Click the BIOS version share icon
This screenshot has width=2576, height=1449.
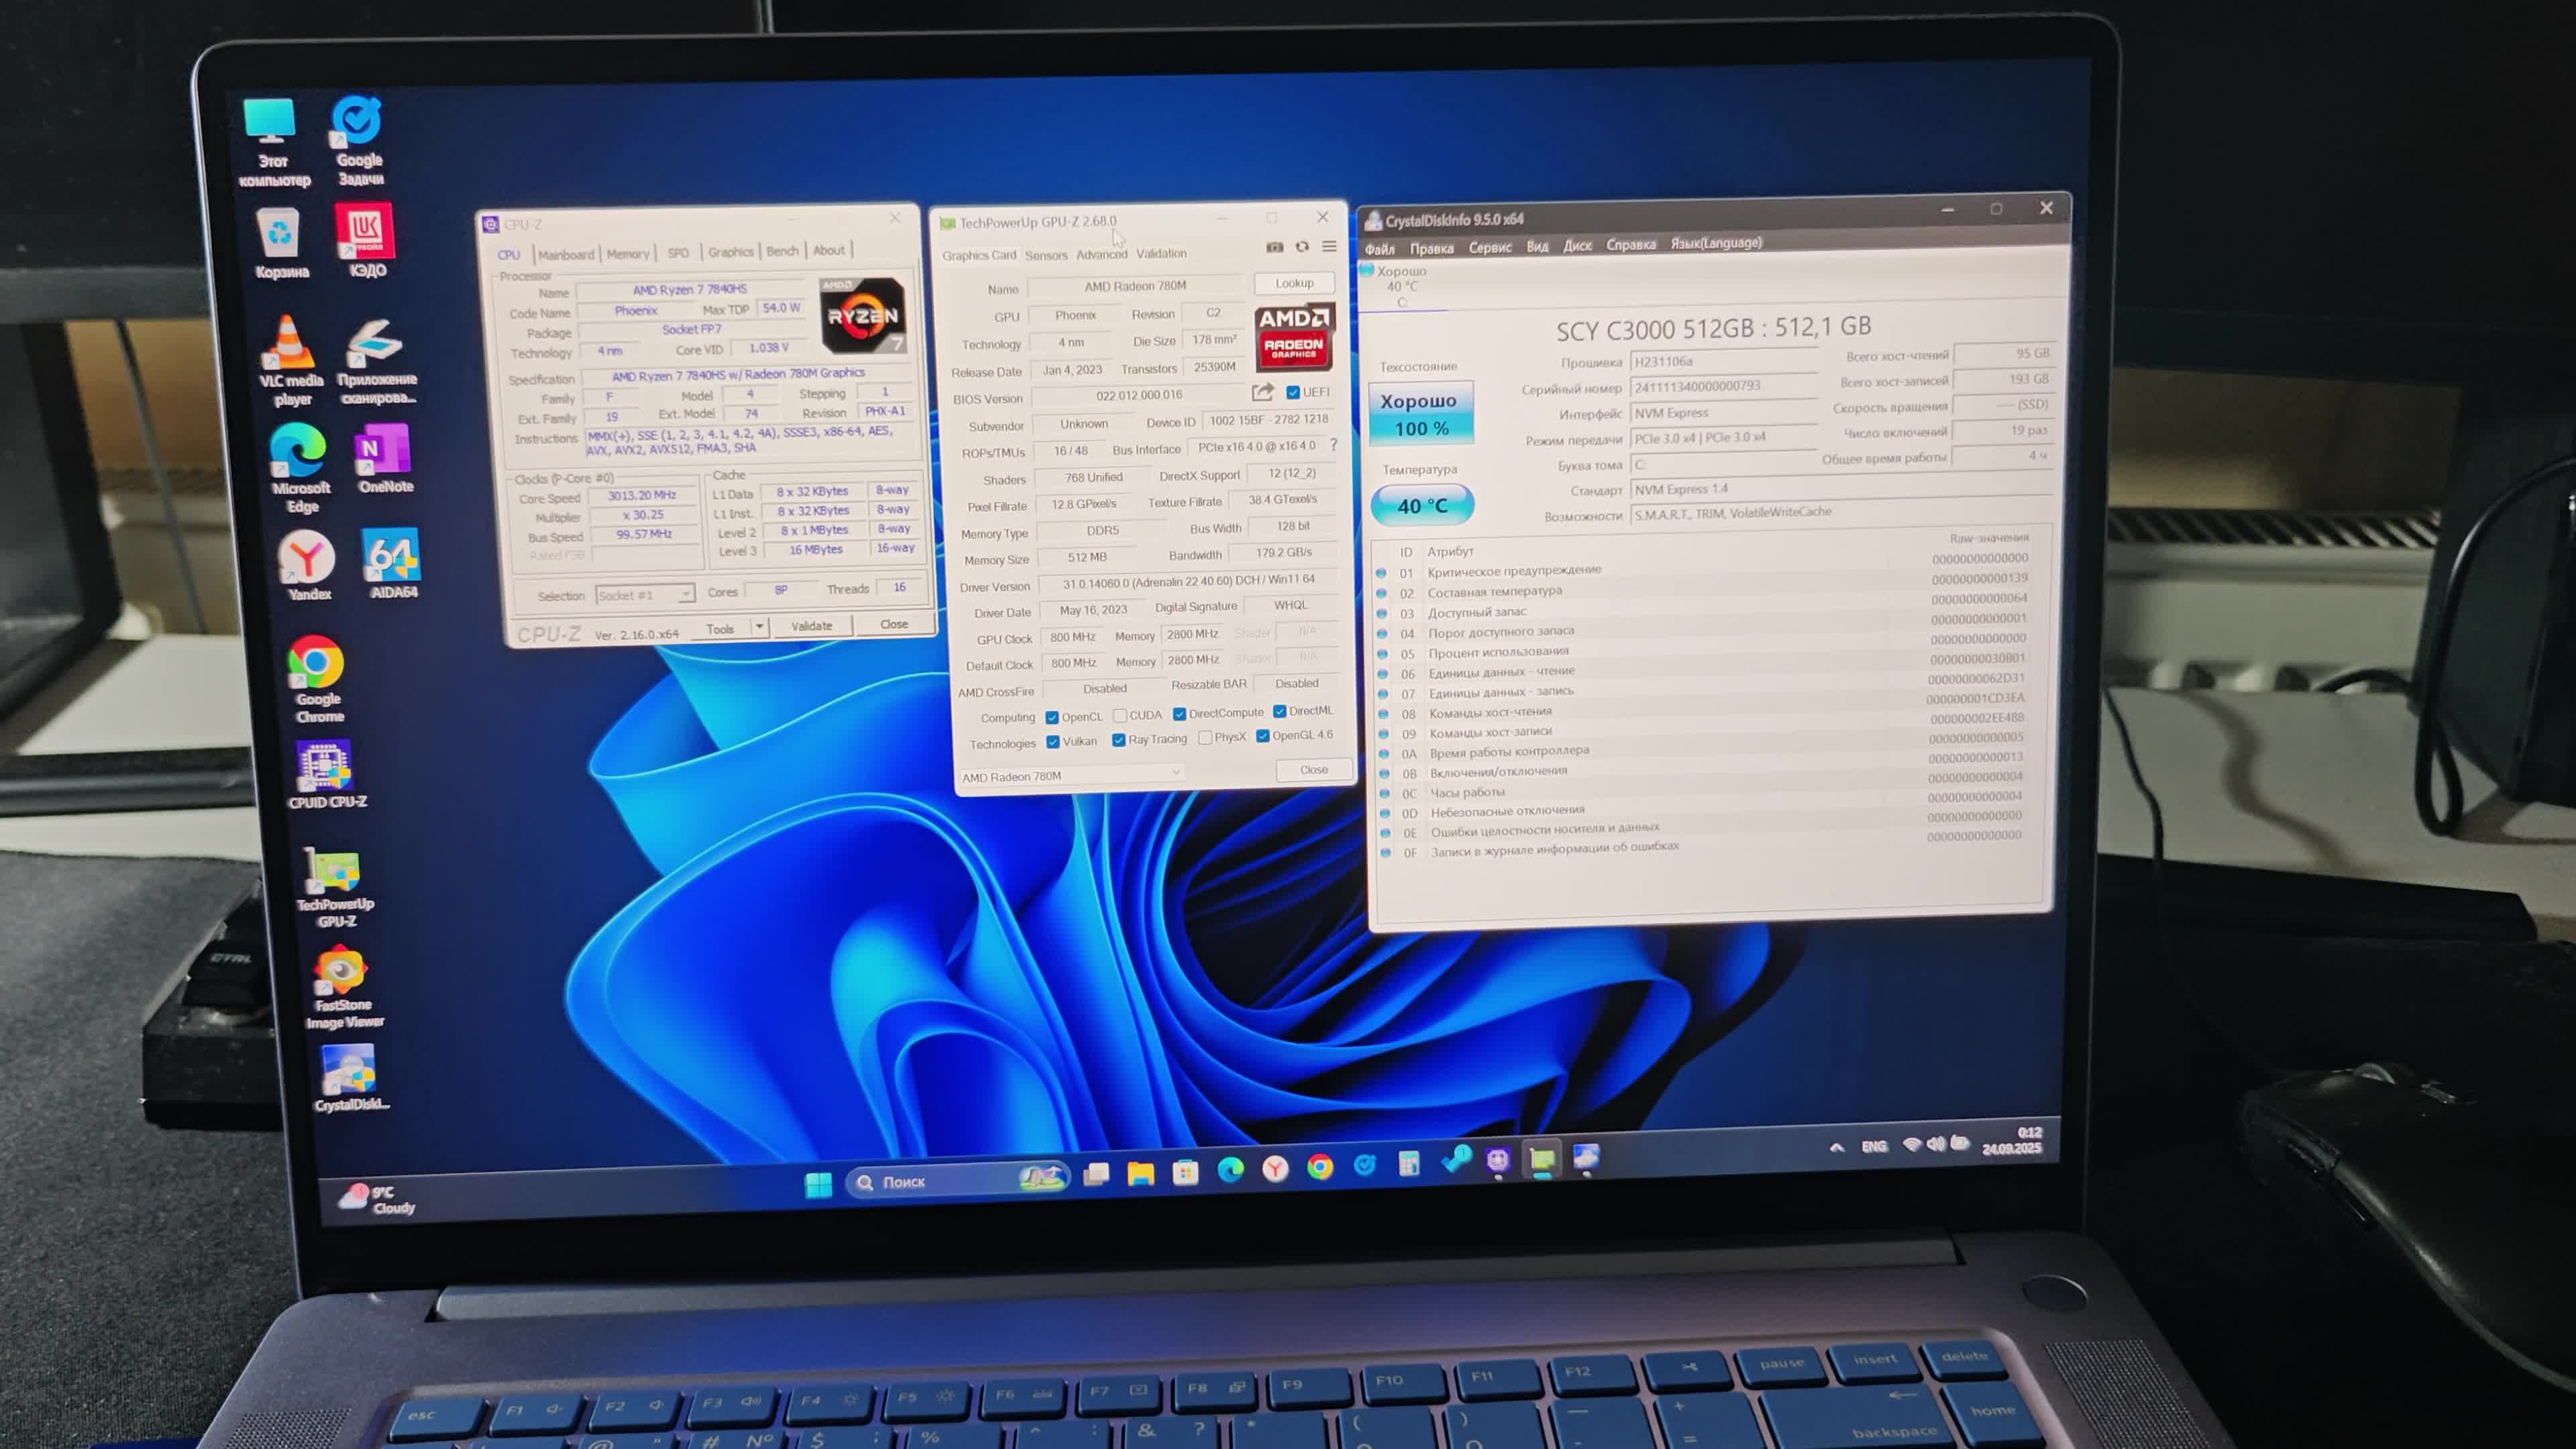(x=1262, y=392)
